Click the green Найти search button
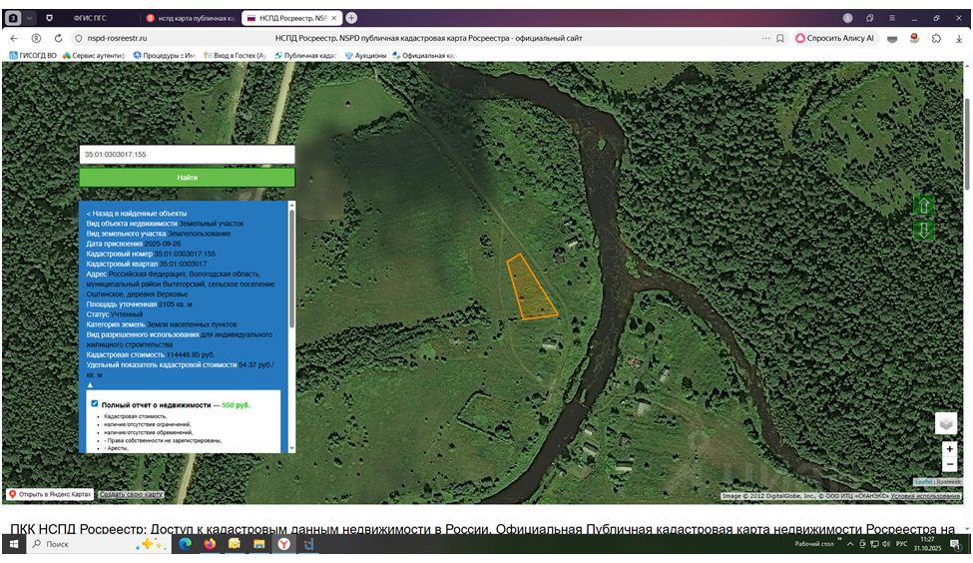Screen dimensions: 973x563 coord(187,178)
